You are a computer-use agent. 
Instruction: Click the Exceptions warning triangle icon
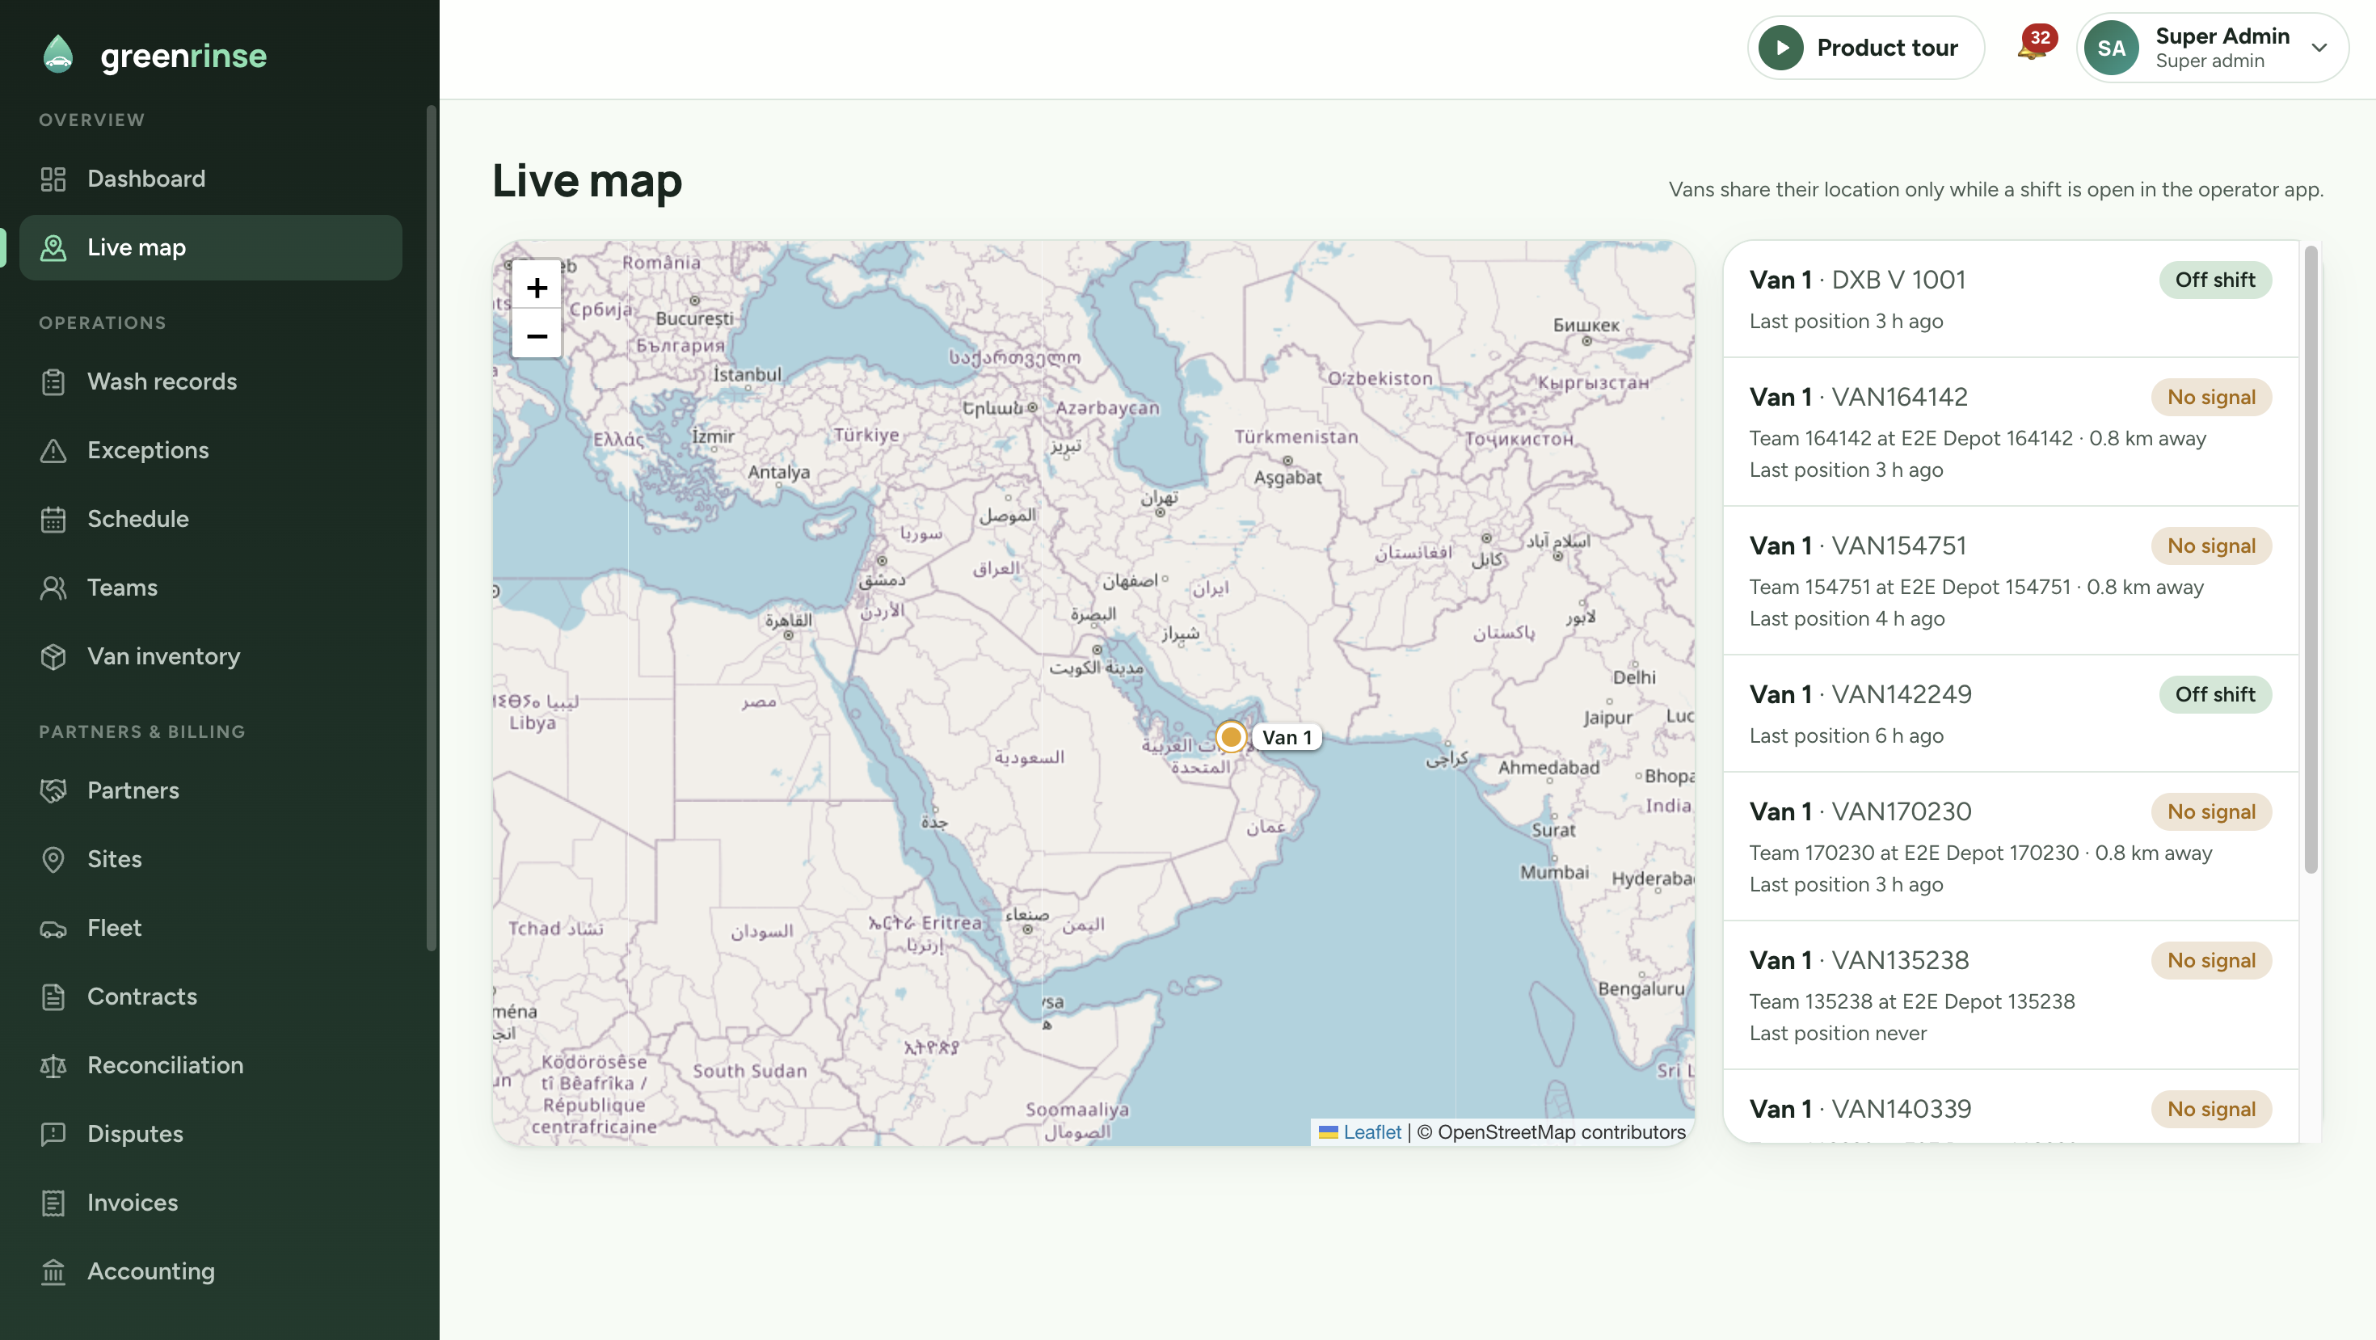coord(53,450)
